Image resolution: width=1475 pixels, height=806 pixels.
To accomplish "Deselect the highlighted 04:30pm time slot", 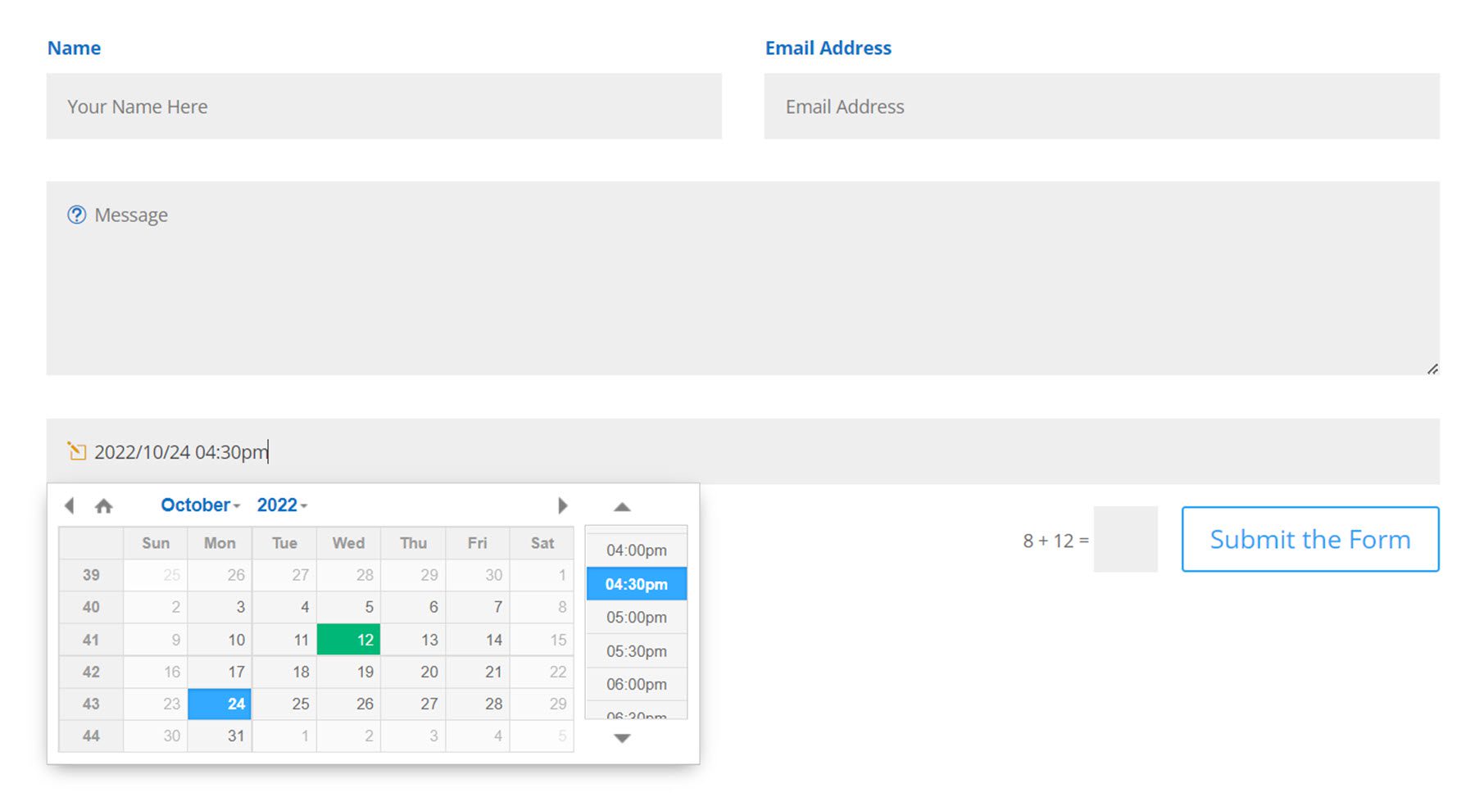I will coord(637,584).
